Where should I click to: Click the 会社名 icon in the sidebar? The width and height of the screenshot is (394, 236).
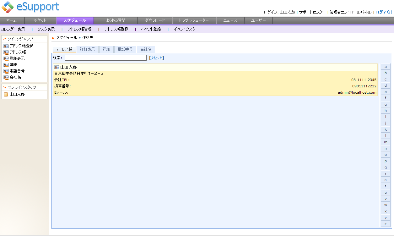(x=5, y=77)
